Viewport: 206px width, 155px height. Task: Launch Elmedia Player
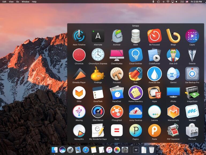[x=79, y=74]
